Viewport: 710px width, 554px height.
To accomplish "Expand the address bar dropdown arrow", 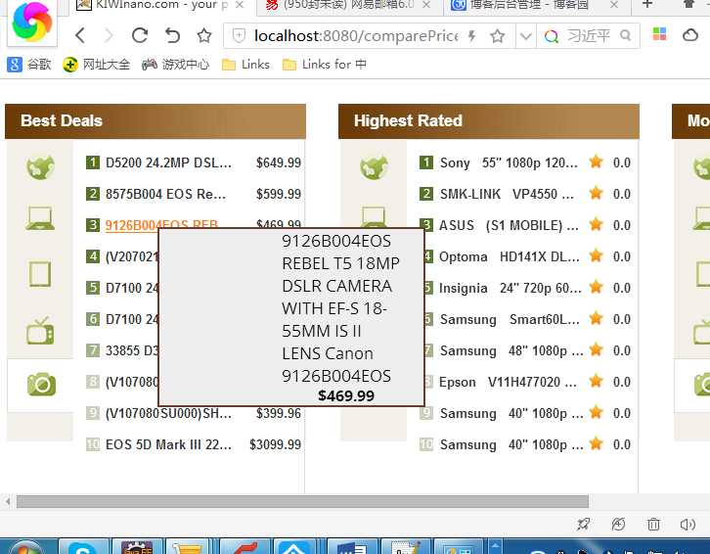I will (x=526, y=36).
